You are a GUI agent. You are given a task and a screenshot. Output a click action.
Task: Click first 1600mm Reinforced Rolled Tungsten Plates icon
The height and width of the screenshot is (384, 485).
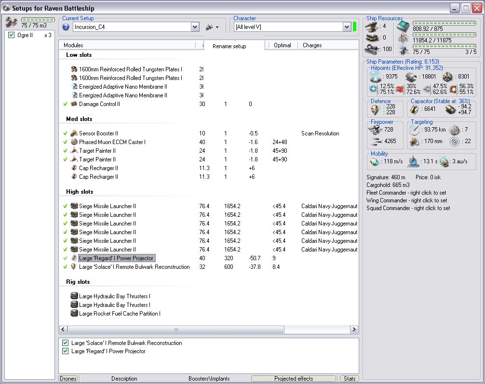click(74, 69)
